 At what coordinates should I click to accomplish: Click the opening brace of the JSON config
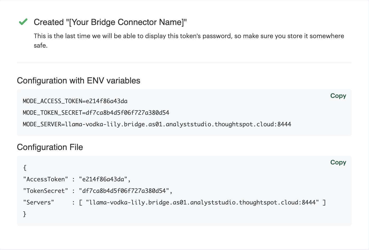tap(25, 168)
